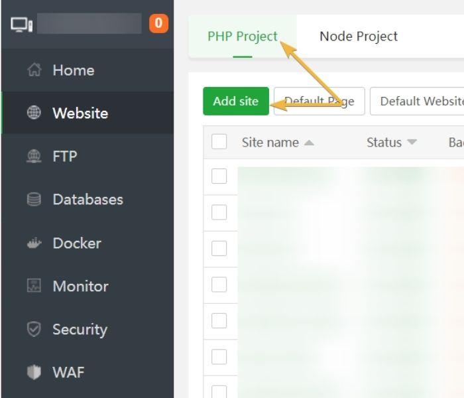Screen dimensions: 464x398
Task: Sort sites using Site name arrow
Action: [309, 143]
